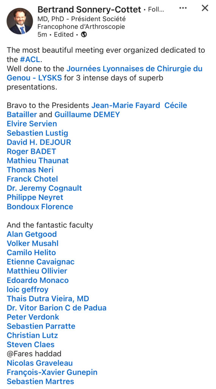Screen dimensions: 216x389
Task: View David H. DEJOUR's profile
Action: coord(39,142)
